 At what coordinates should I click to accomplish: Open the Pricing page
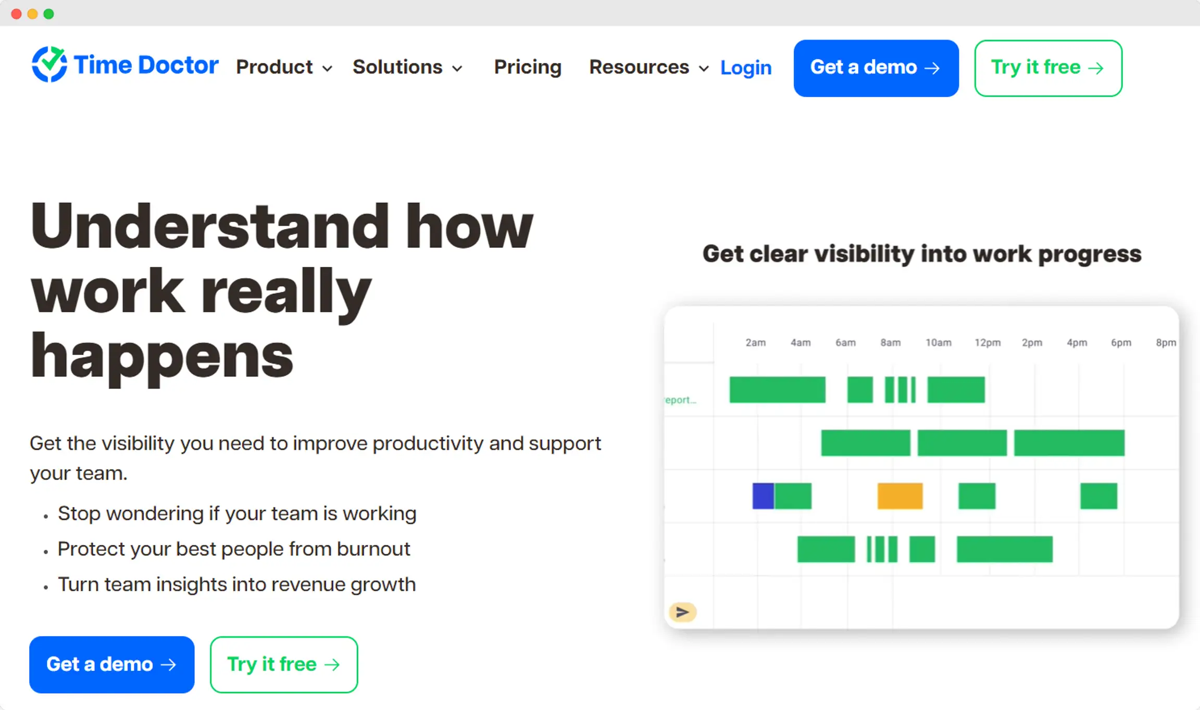click(x=527, y=67)
